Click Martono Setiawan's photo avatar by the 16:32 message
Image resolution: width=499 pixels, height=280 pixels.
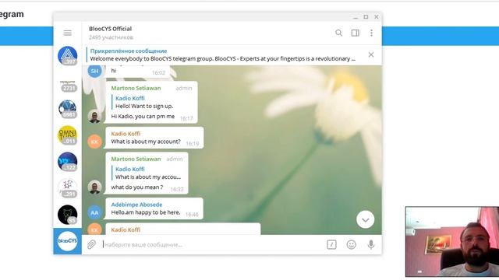tap(94, 187)
